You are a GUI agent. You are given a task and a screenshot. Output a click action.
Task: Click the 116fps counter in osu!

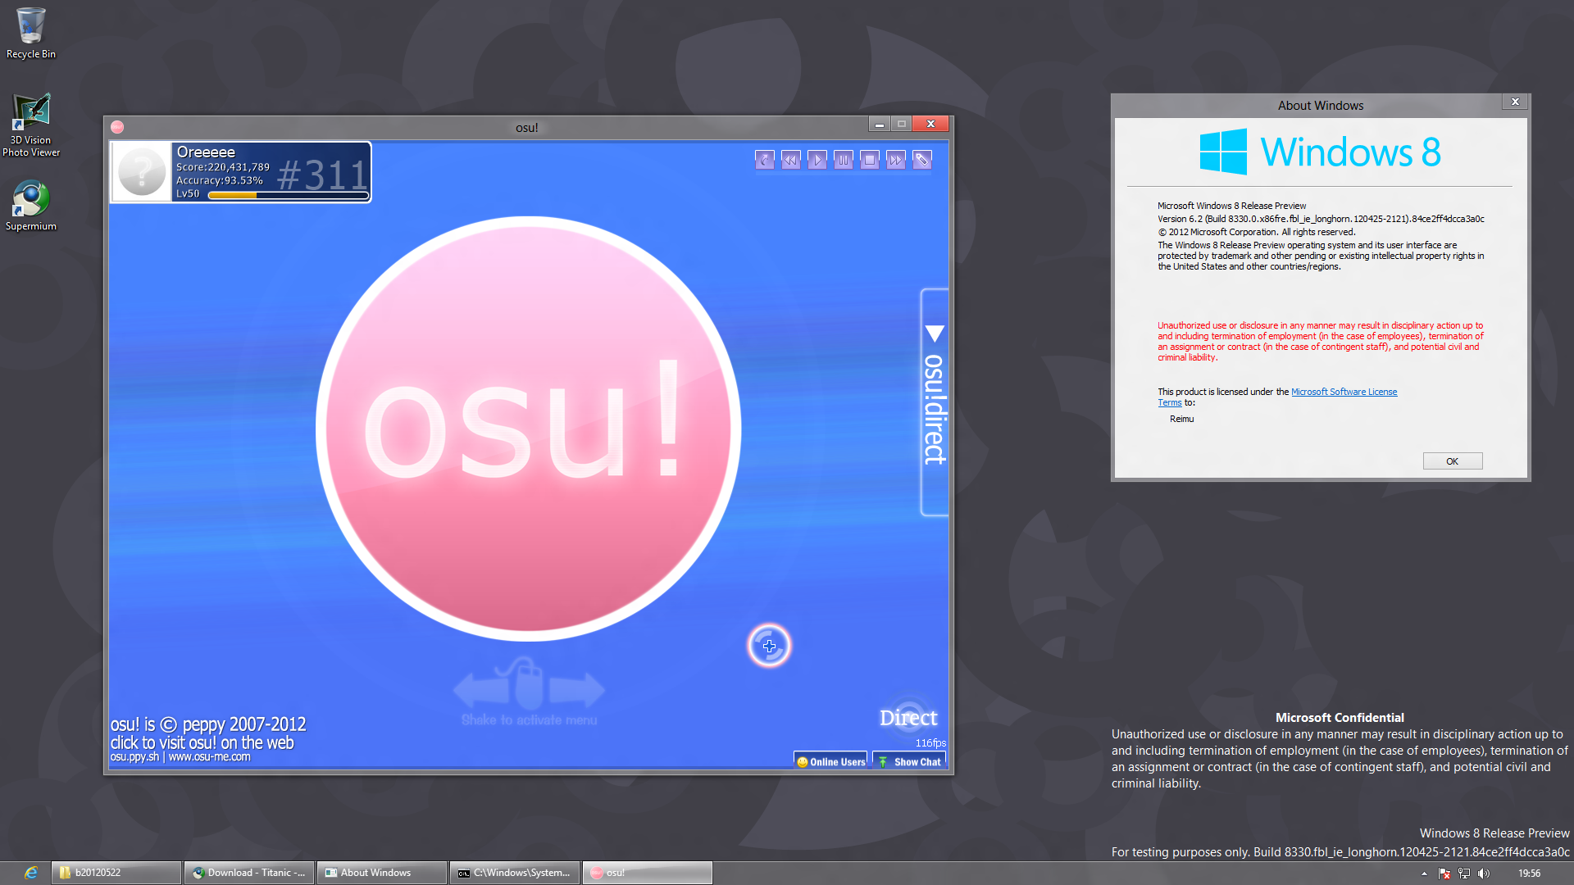tap(930, 743)
